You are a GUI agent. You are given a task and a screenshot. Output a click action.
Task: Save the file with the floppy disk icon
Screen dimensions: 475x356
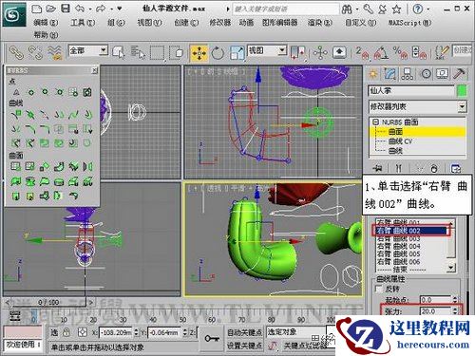[66, 9]
